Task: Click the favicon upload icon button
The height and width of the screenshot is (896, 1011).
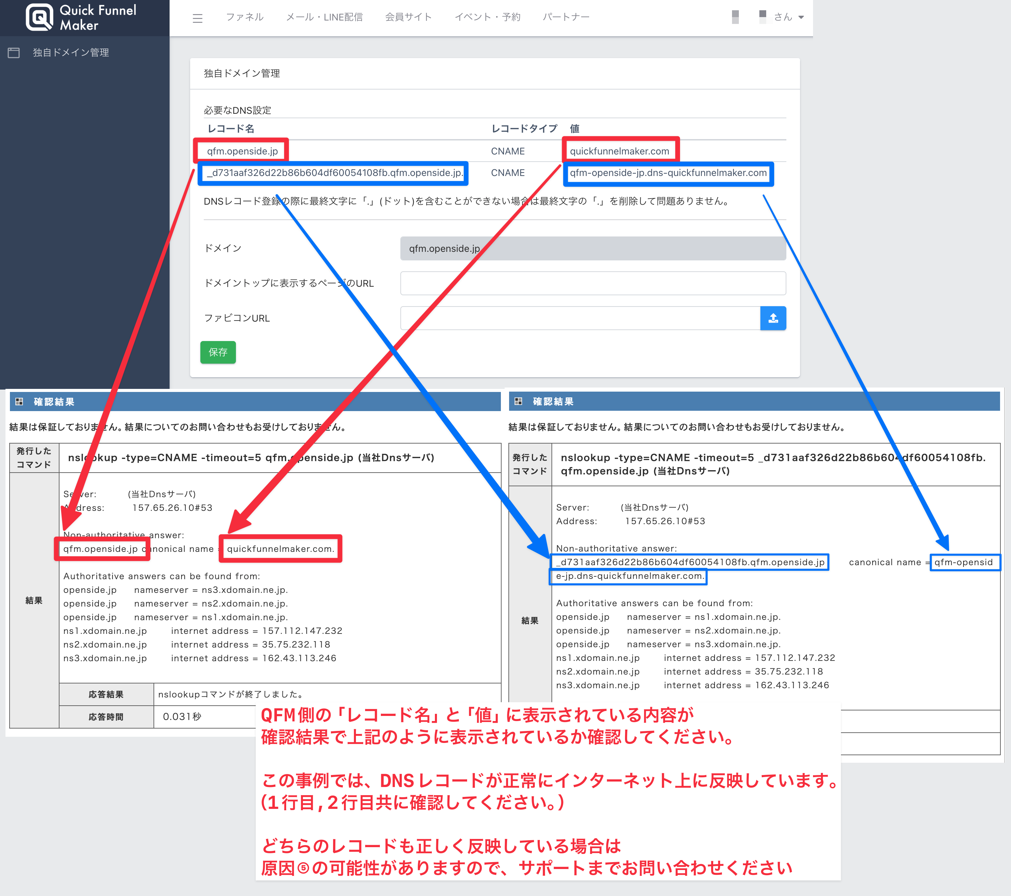Action: click(773, 318)
